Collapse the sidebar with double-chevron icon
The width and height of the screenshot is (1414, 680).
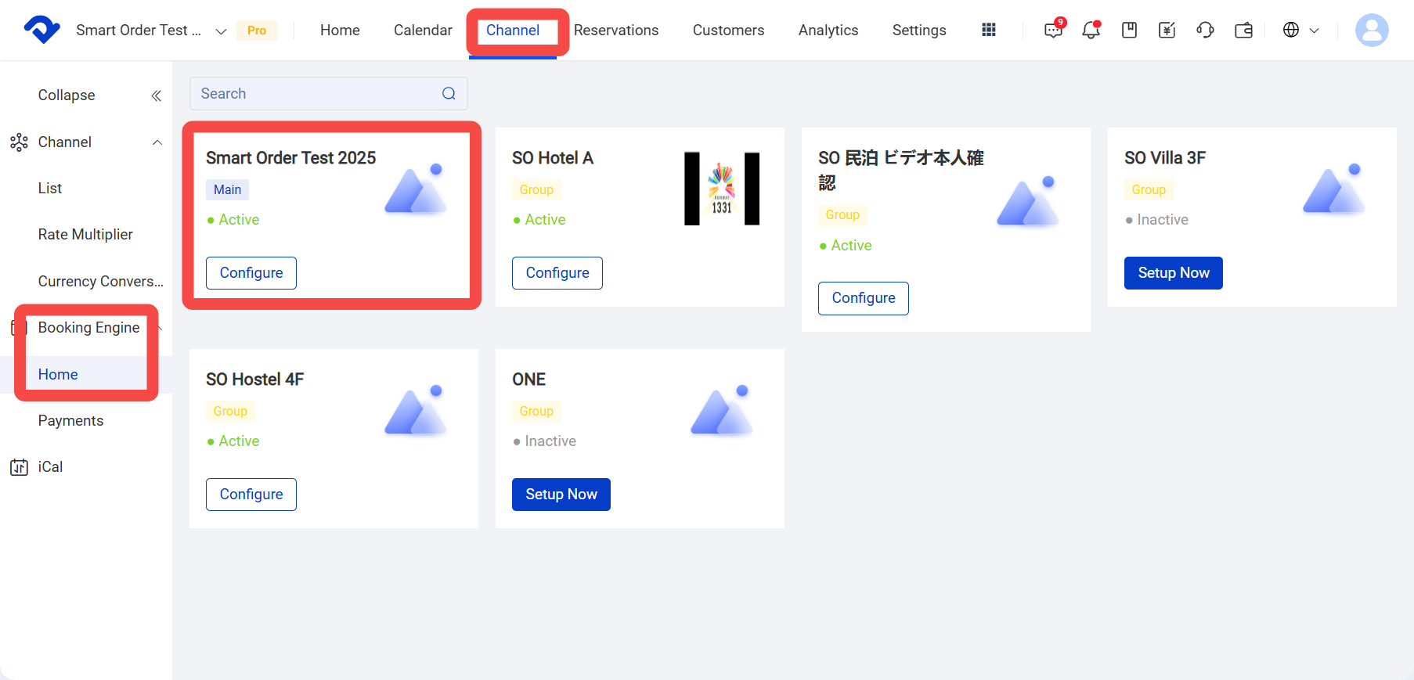point(157,95)
